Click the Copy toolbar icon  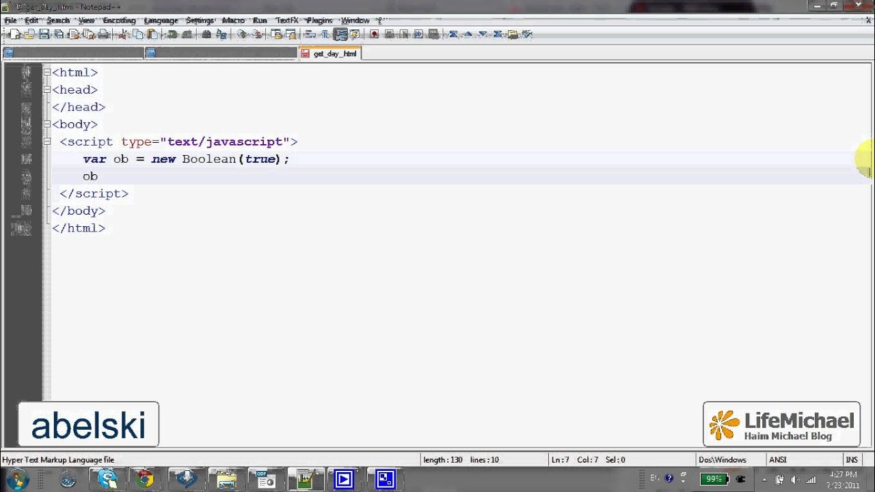(x=137, y=34)
